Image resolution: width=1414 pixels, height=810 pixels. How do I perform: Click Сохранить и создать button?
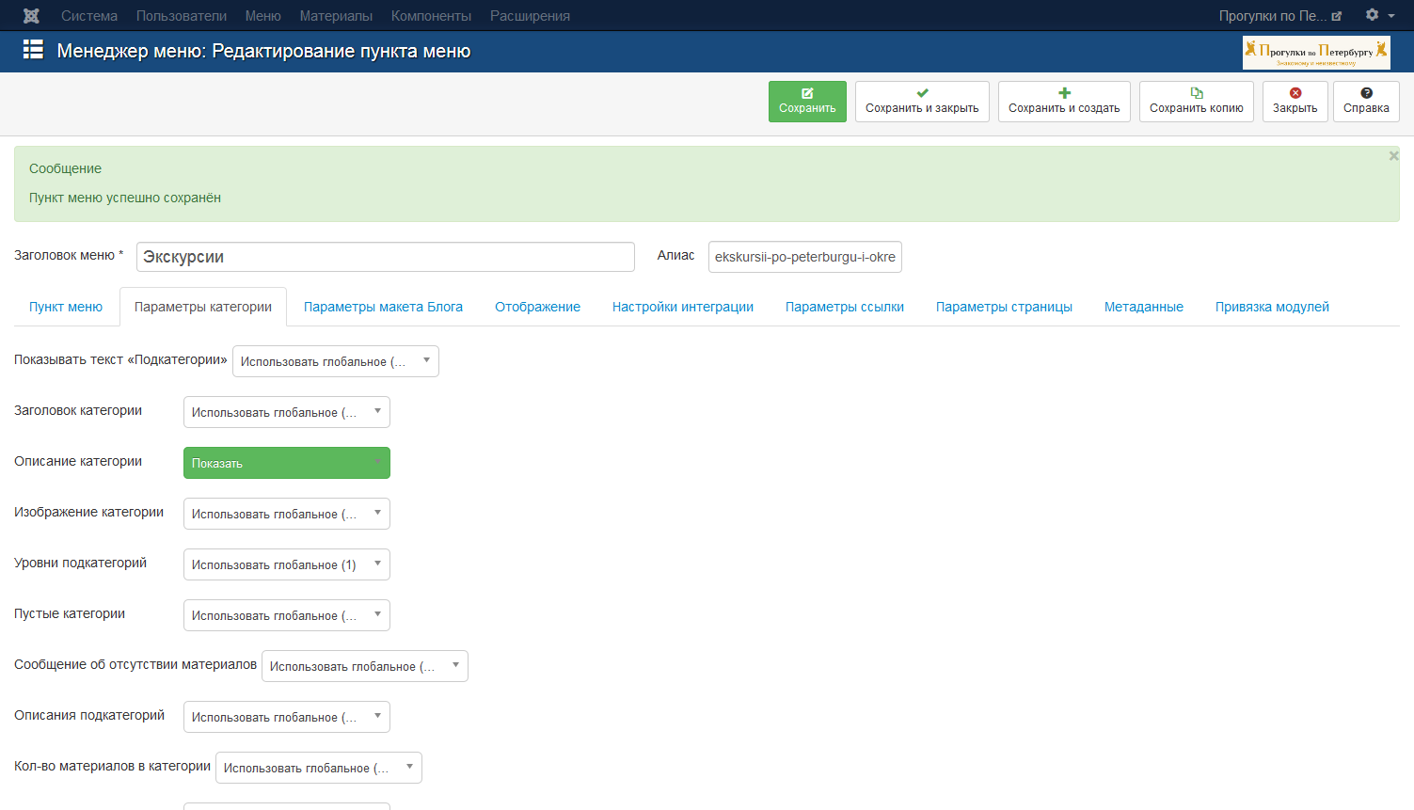(1064, 102)
